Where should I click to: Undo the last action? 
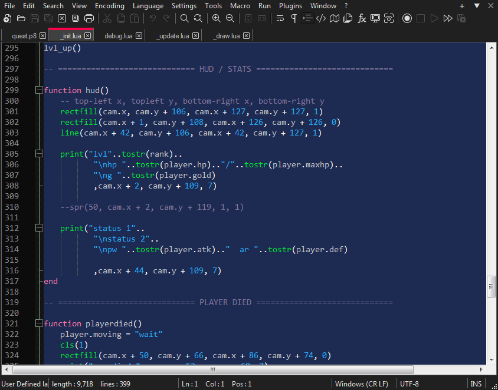pyautogui.click(x=153, y=18)
